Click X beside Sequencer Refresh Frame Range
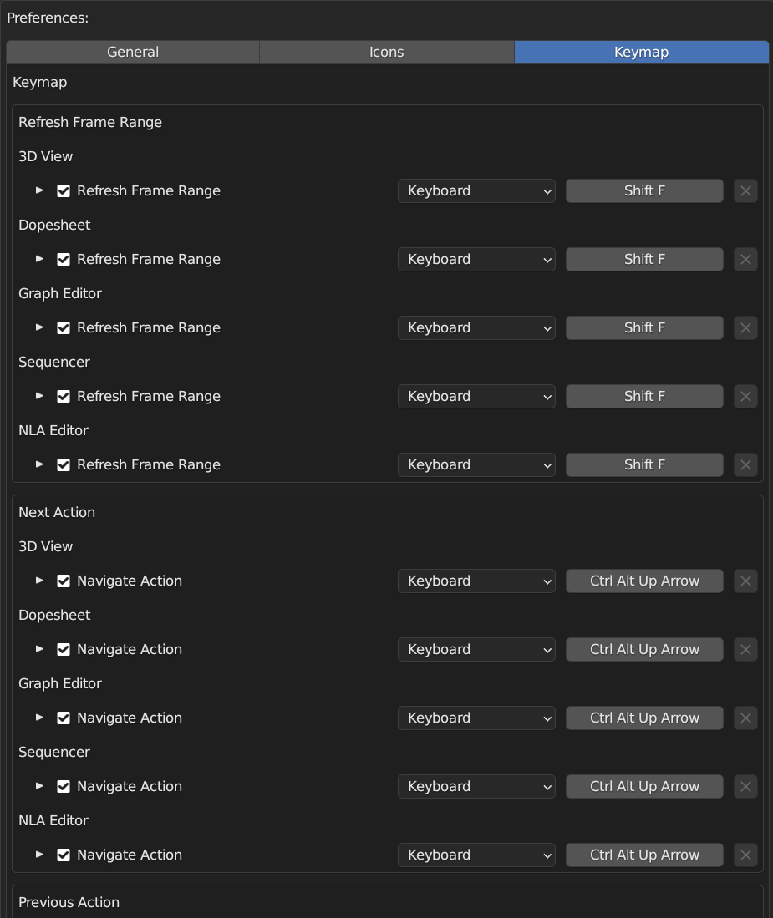 click(745, 397)
